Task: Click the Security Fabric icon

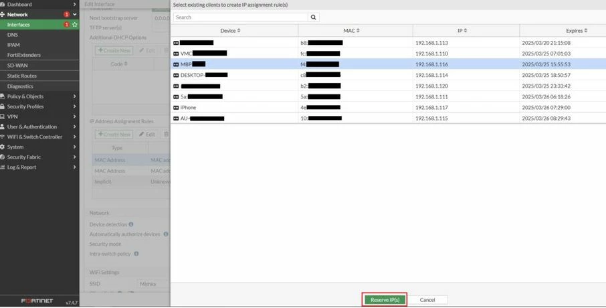Action: [x=2, y=157]
